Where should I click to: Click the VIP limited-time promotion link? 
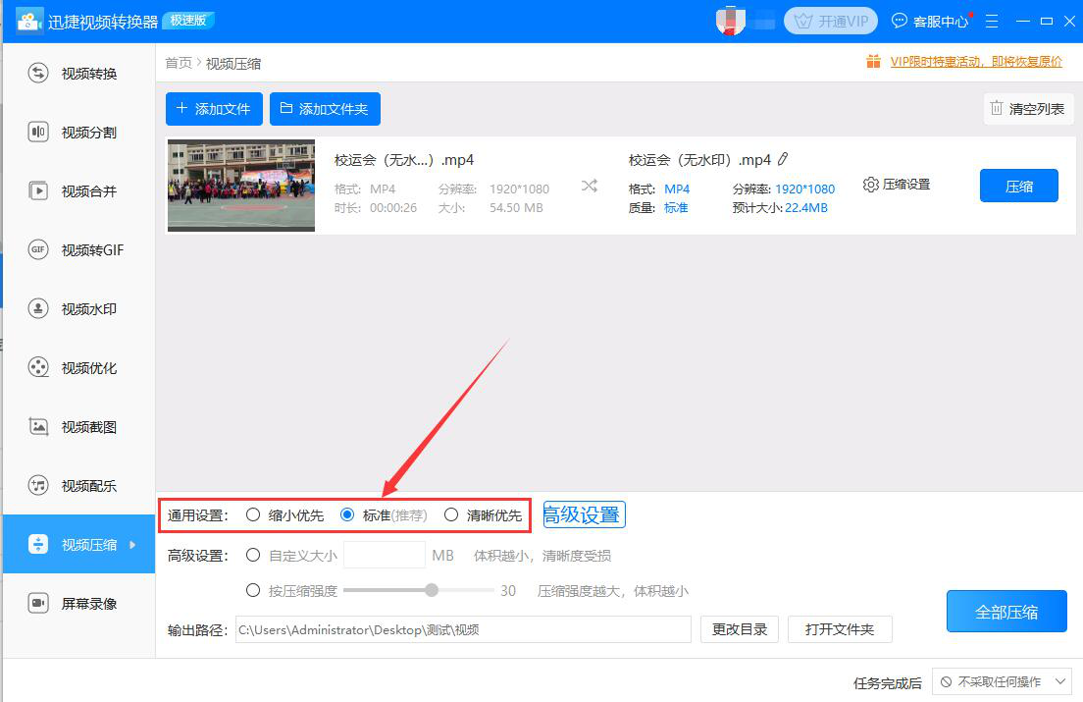point(975,62)
